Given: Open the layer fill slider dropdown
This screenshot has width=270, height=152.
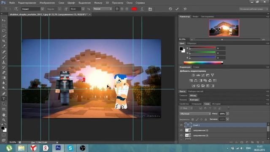Looking at the screenshot, I should (228, 119).
